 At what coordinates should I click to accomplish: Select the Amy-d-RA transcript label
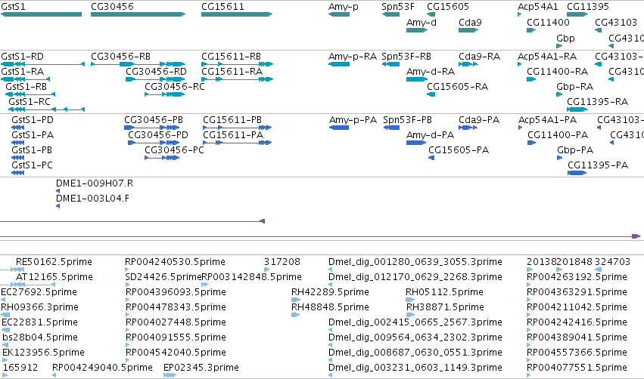click(x=431, y=72)
